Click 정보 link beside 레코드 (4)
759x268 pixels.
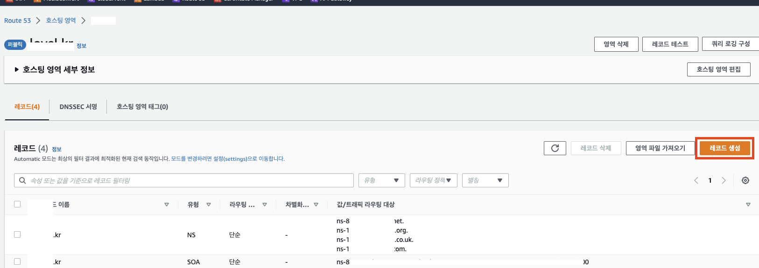(56, 149)
